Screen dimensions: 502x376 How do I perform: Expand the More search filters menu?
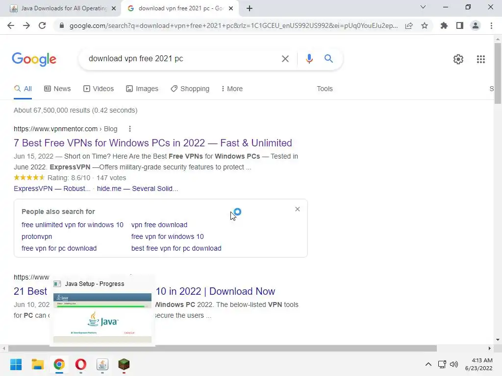point(232,89)
